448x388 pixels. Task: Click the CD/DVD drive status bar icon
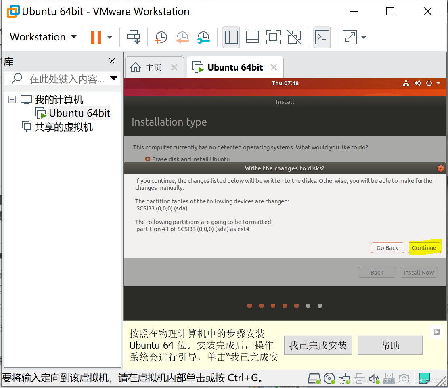[x=329, y=379]
